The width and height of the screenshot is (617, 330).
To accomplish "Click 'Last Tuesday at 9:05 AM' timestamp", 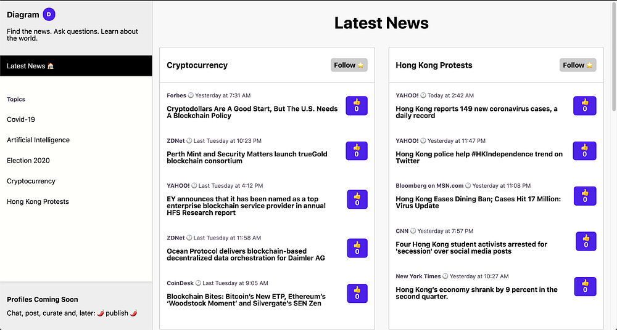I will pyautogui.click(x=235, y=283).
